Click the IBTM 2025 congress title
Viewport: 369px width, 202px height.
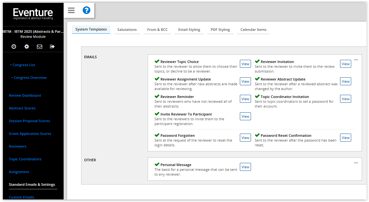click(33, 31)
